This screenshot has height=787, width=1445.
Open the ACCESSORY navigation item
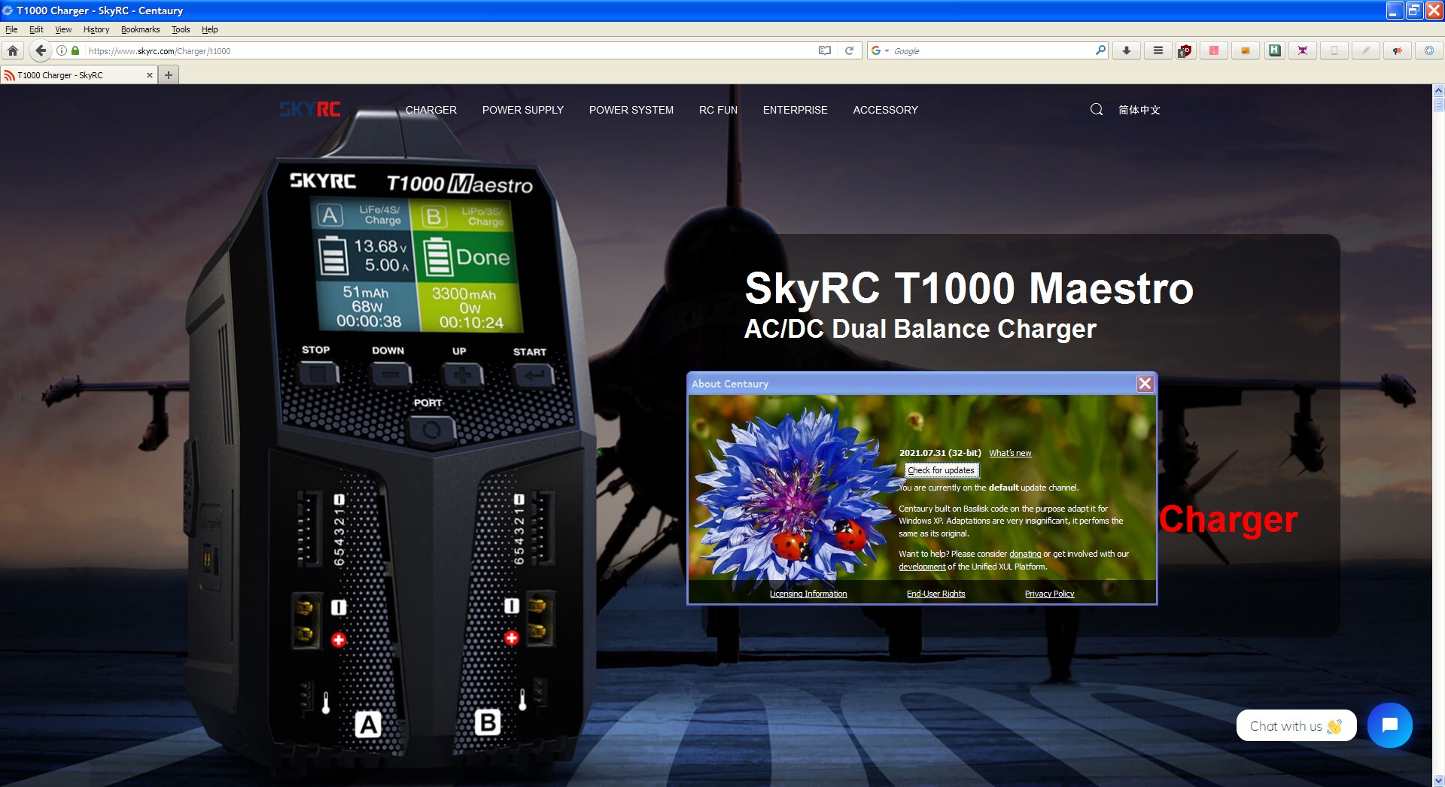885,110
